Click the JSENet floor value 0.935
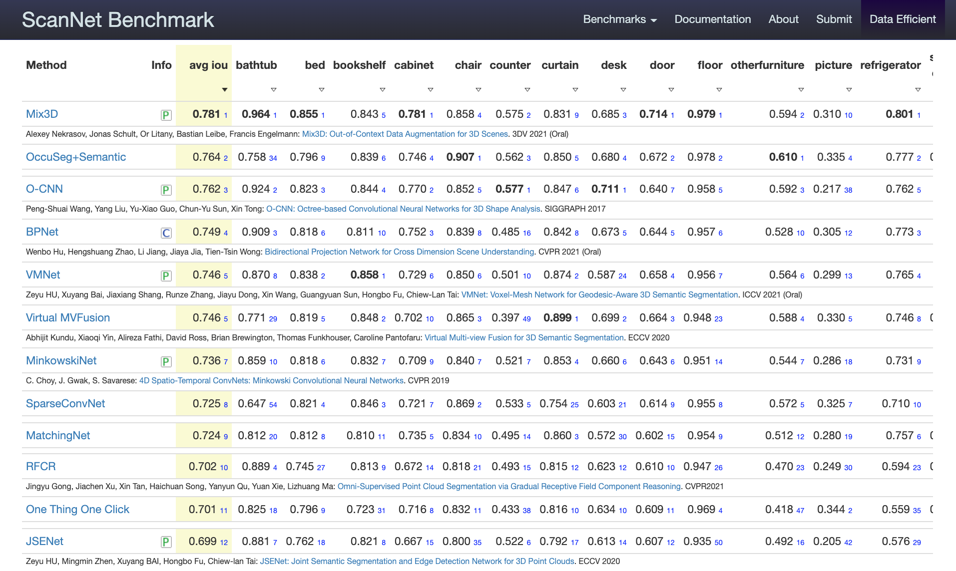Screen dimensions: 956x571 (697, 541)
